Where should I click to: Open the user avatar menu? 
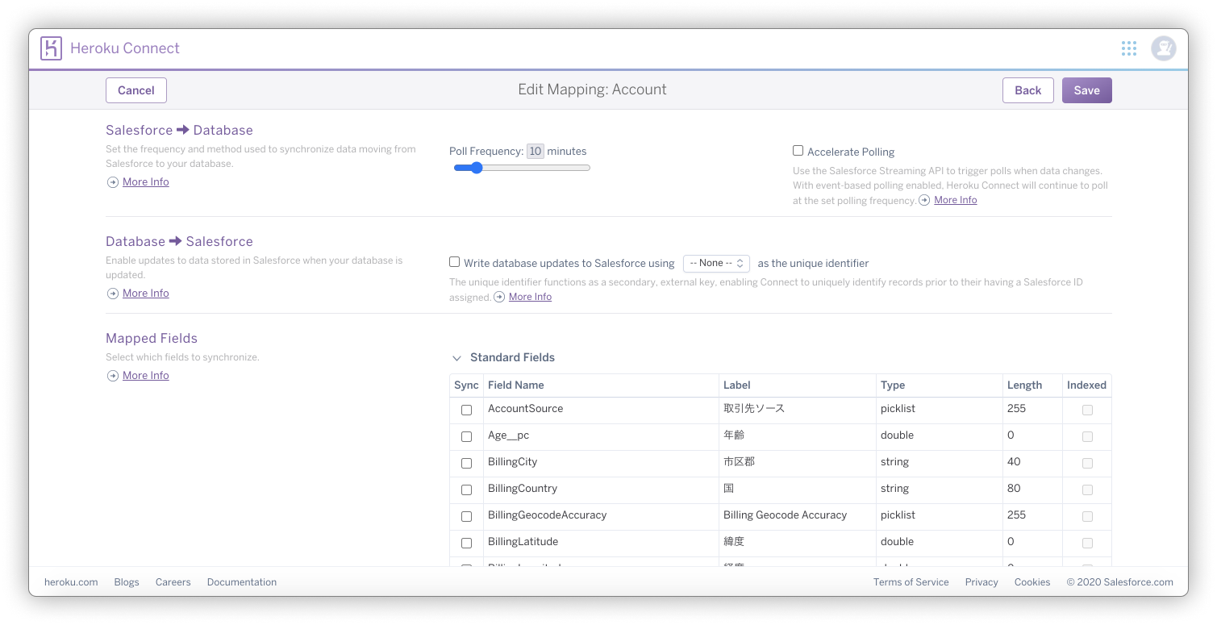point(1163,48)
